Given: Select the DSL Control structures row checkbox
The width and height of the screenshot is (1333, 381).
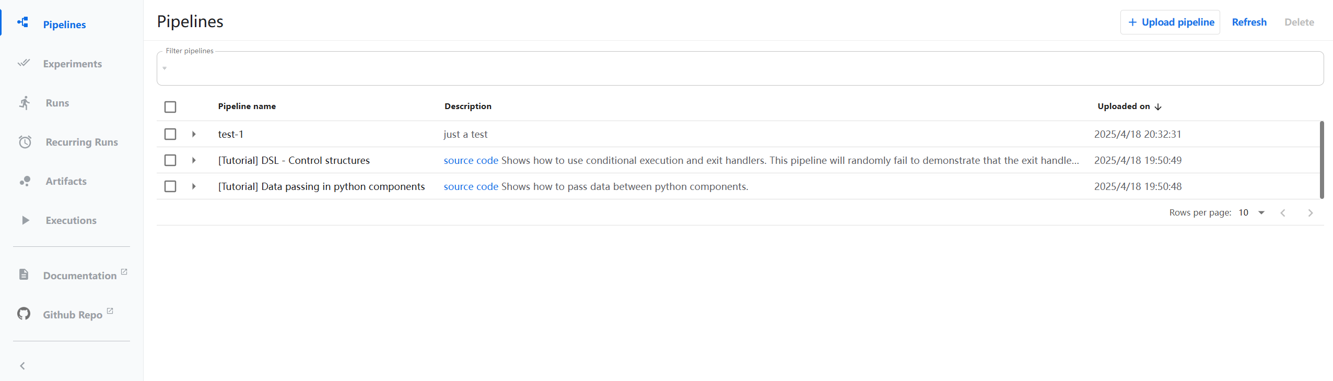Looking at the screenshot, I should pyautogui.click(x=170, y=160).
